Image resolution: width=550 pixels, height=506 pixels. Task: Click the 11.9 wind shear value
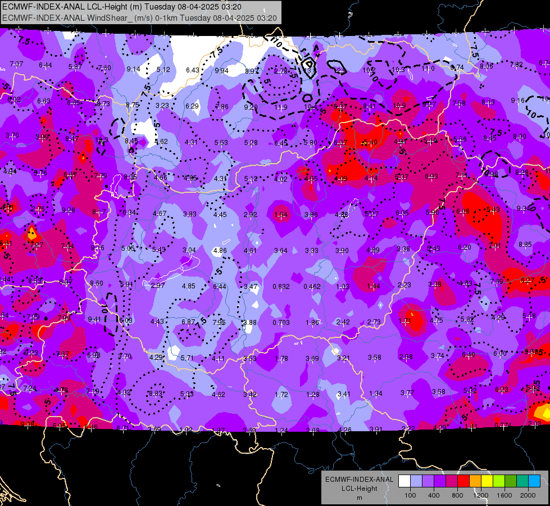281,107
